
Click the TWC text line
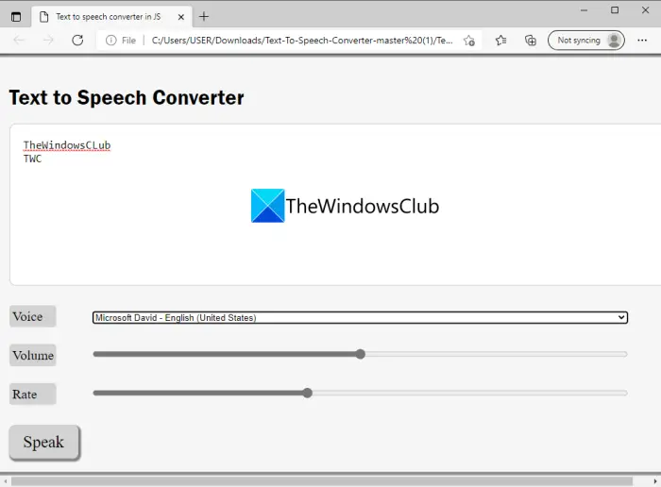[32, 159]
